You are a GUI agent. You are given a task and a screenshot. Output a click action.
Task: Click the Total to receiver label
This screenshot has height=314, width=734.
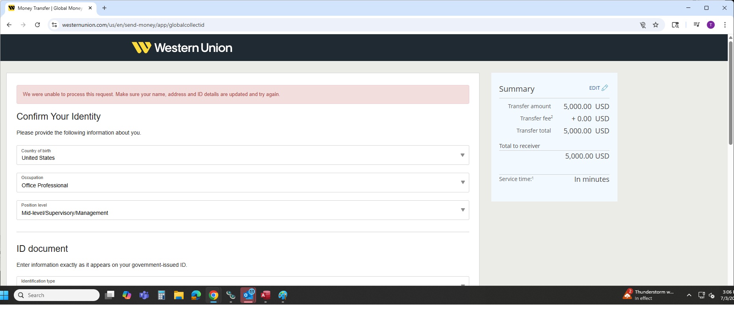click(x=519, y=146)
